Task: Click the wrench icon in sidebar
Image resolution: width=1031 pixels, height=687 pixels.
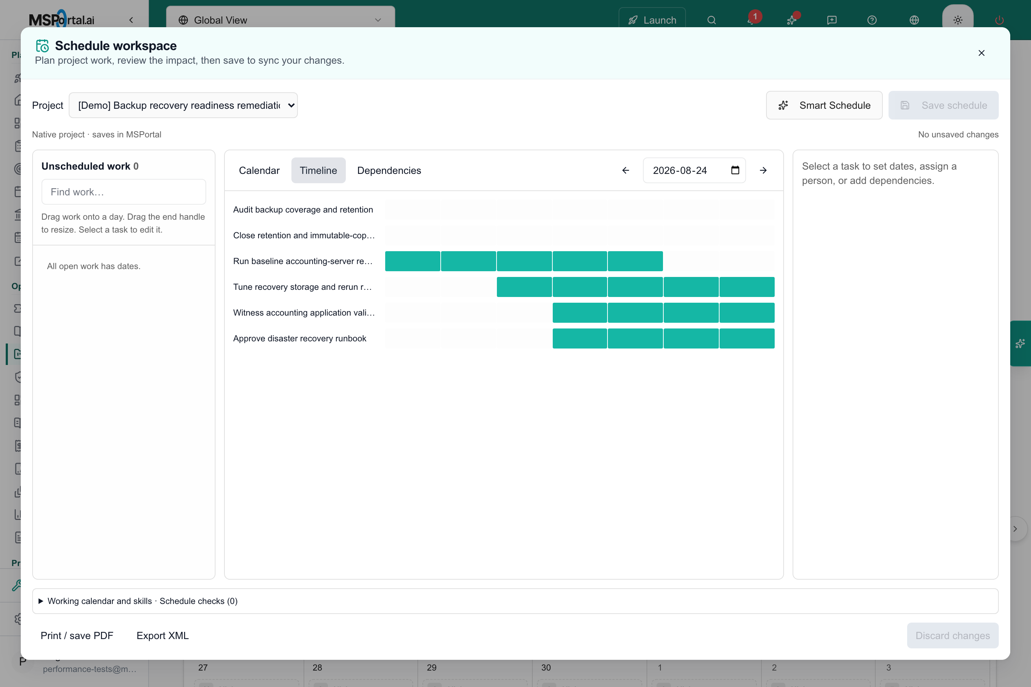Action: pyautogui.click(x=17, y=585)
